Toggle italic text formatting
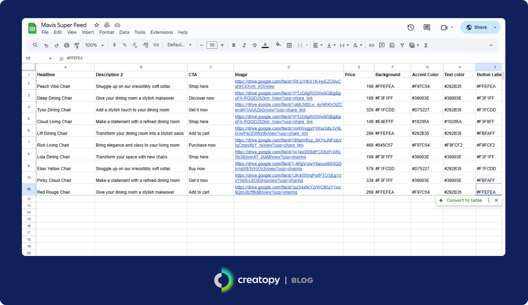 coord(244,45)
